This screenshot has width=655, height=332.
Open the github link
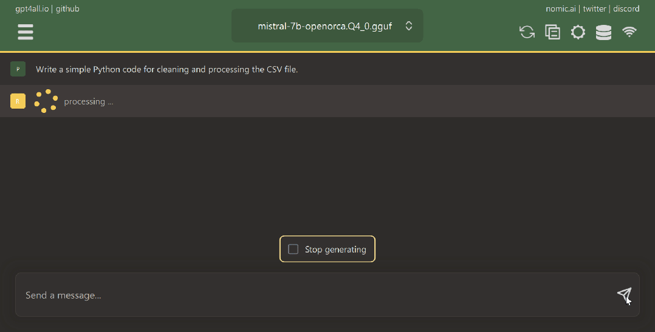click(x=67, y=8)
